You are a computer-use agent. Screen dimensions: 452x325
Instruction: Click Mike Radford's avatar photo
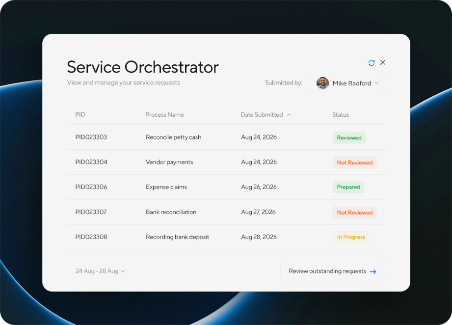point(322,83)
